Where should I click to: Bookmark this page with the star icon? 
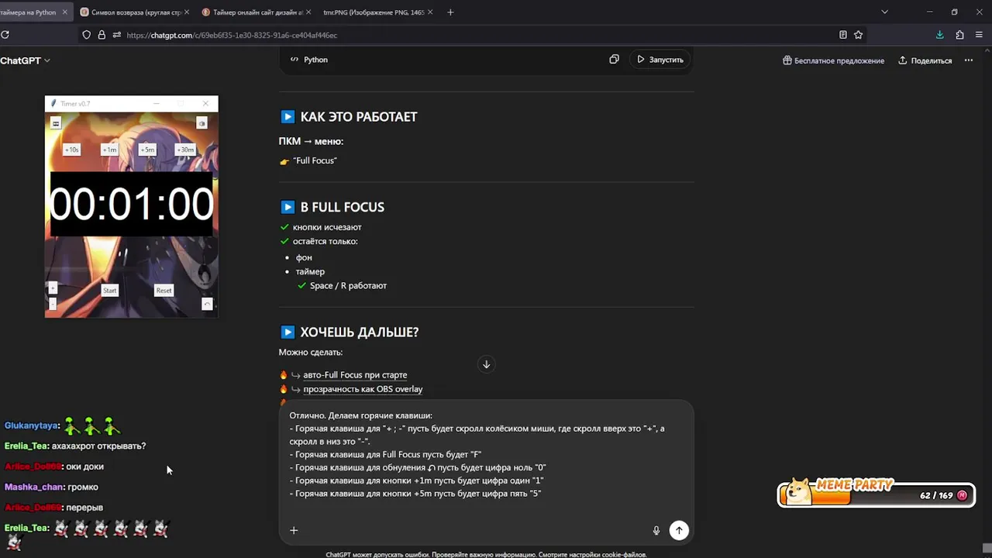(x=858, y=35)
